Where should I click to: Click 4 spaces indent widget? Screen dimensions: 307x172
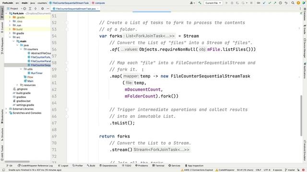click(277, 170)
